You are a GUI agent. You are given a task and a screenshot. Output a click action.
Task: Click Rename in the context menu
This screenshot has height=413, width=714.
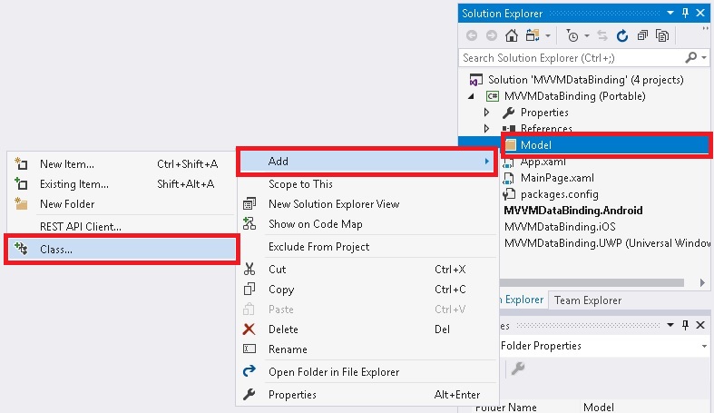[x=288, y=349]
